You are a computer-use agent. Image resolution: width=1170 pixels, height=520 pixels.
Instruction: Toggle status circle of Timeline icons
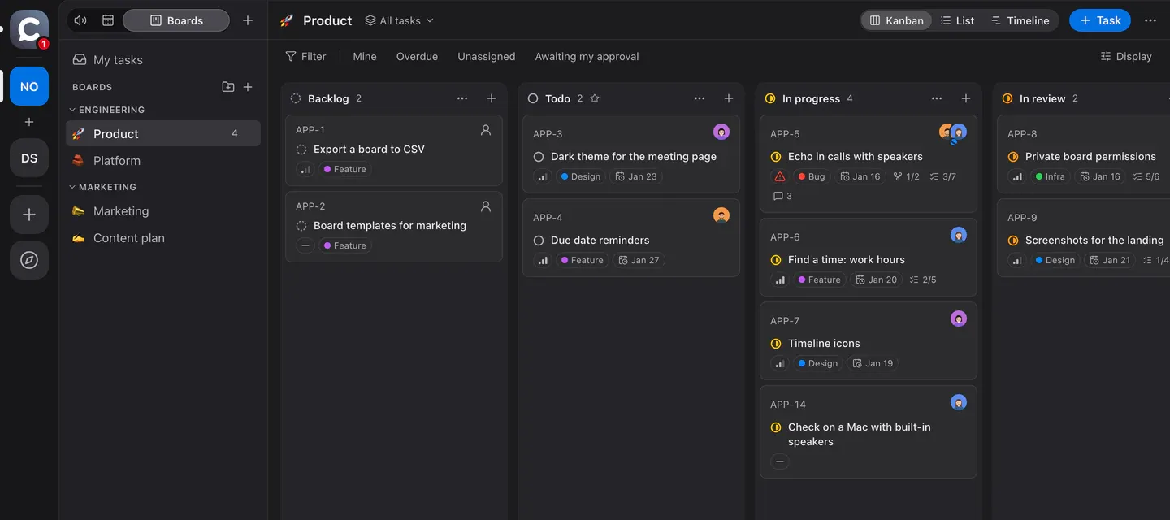tap(776, 344)
